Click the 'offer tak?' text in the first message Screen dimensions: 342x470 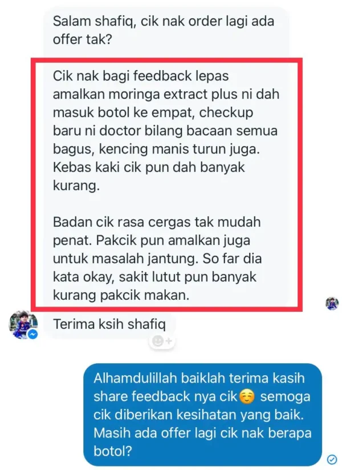(x=82, y=39)
